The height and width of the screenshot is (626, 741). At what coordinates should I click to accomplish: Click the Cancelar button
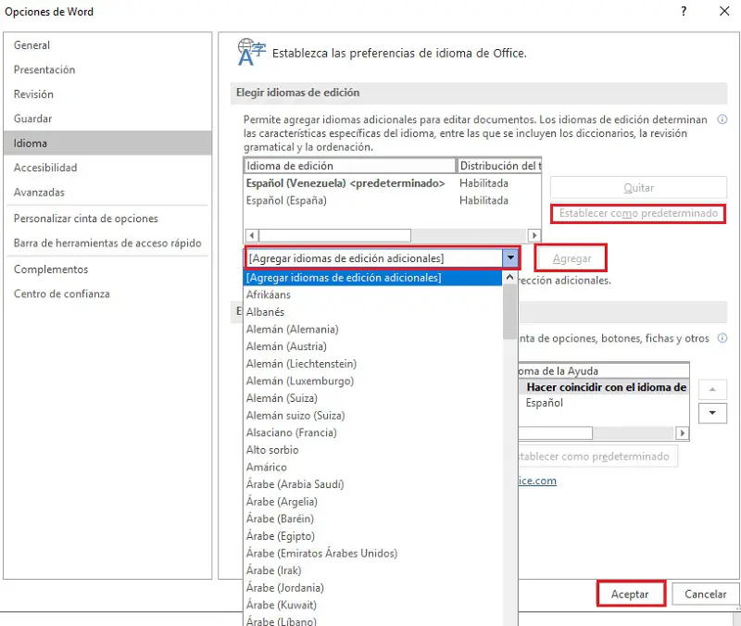[705, 595]
